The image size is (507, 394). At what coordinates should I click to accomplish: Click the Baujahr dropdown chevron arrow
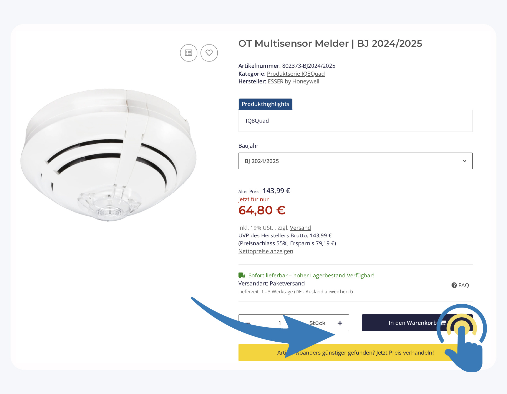[464, 161]
